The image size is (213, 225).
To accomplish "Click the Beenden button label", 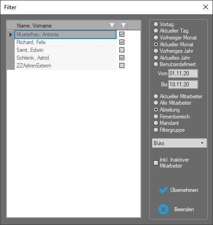I will tap(184, 209).
